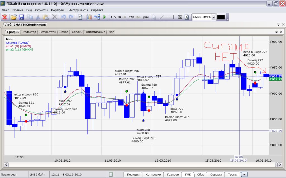This screenshot has height=178, width=286.
Task: Select the channel lines tool icon
Action: pos(180,17)
